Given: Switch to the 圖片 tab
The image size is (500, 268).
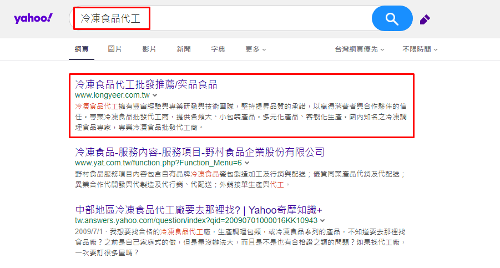Looking at the screenshot, I should (x=114, y=49).
